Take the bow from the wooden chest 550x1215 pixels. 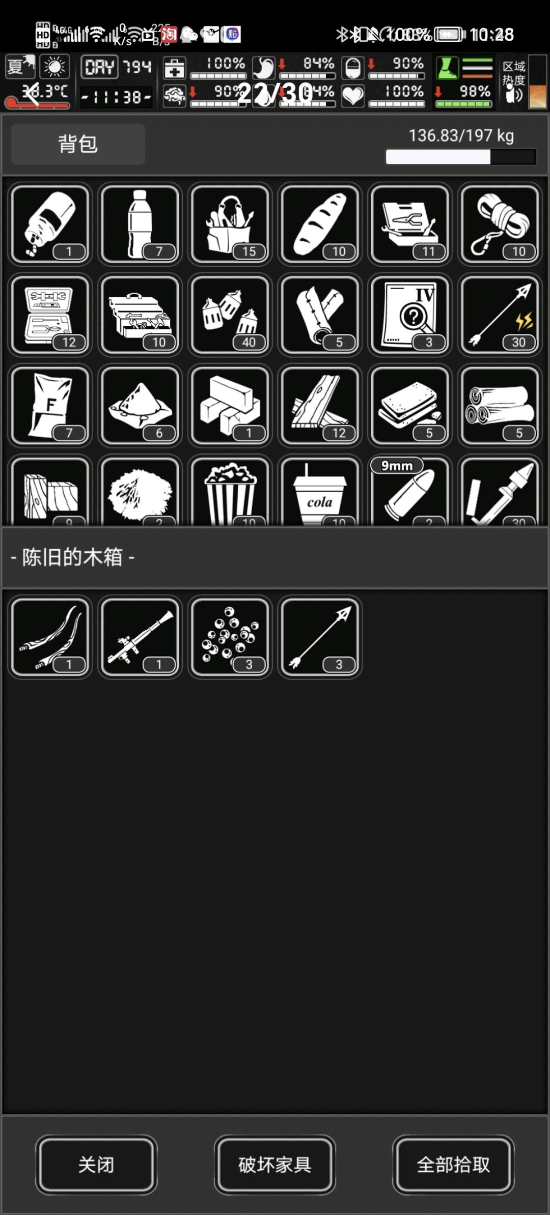[x=50, y=637]
